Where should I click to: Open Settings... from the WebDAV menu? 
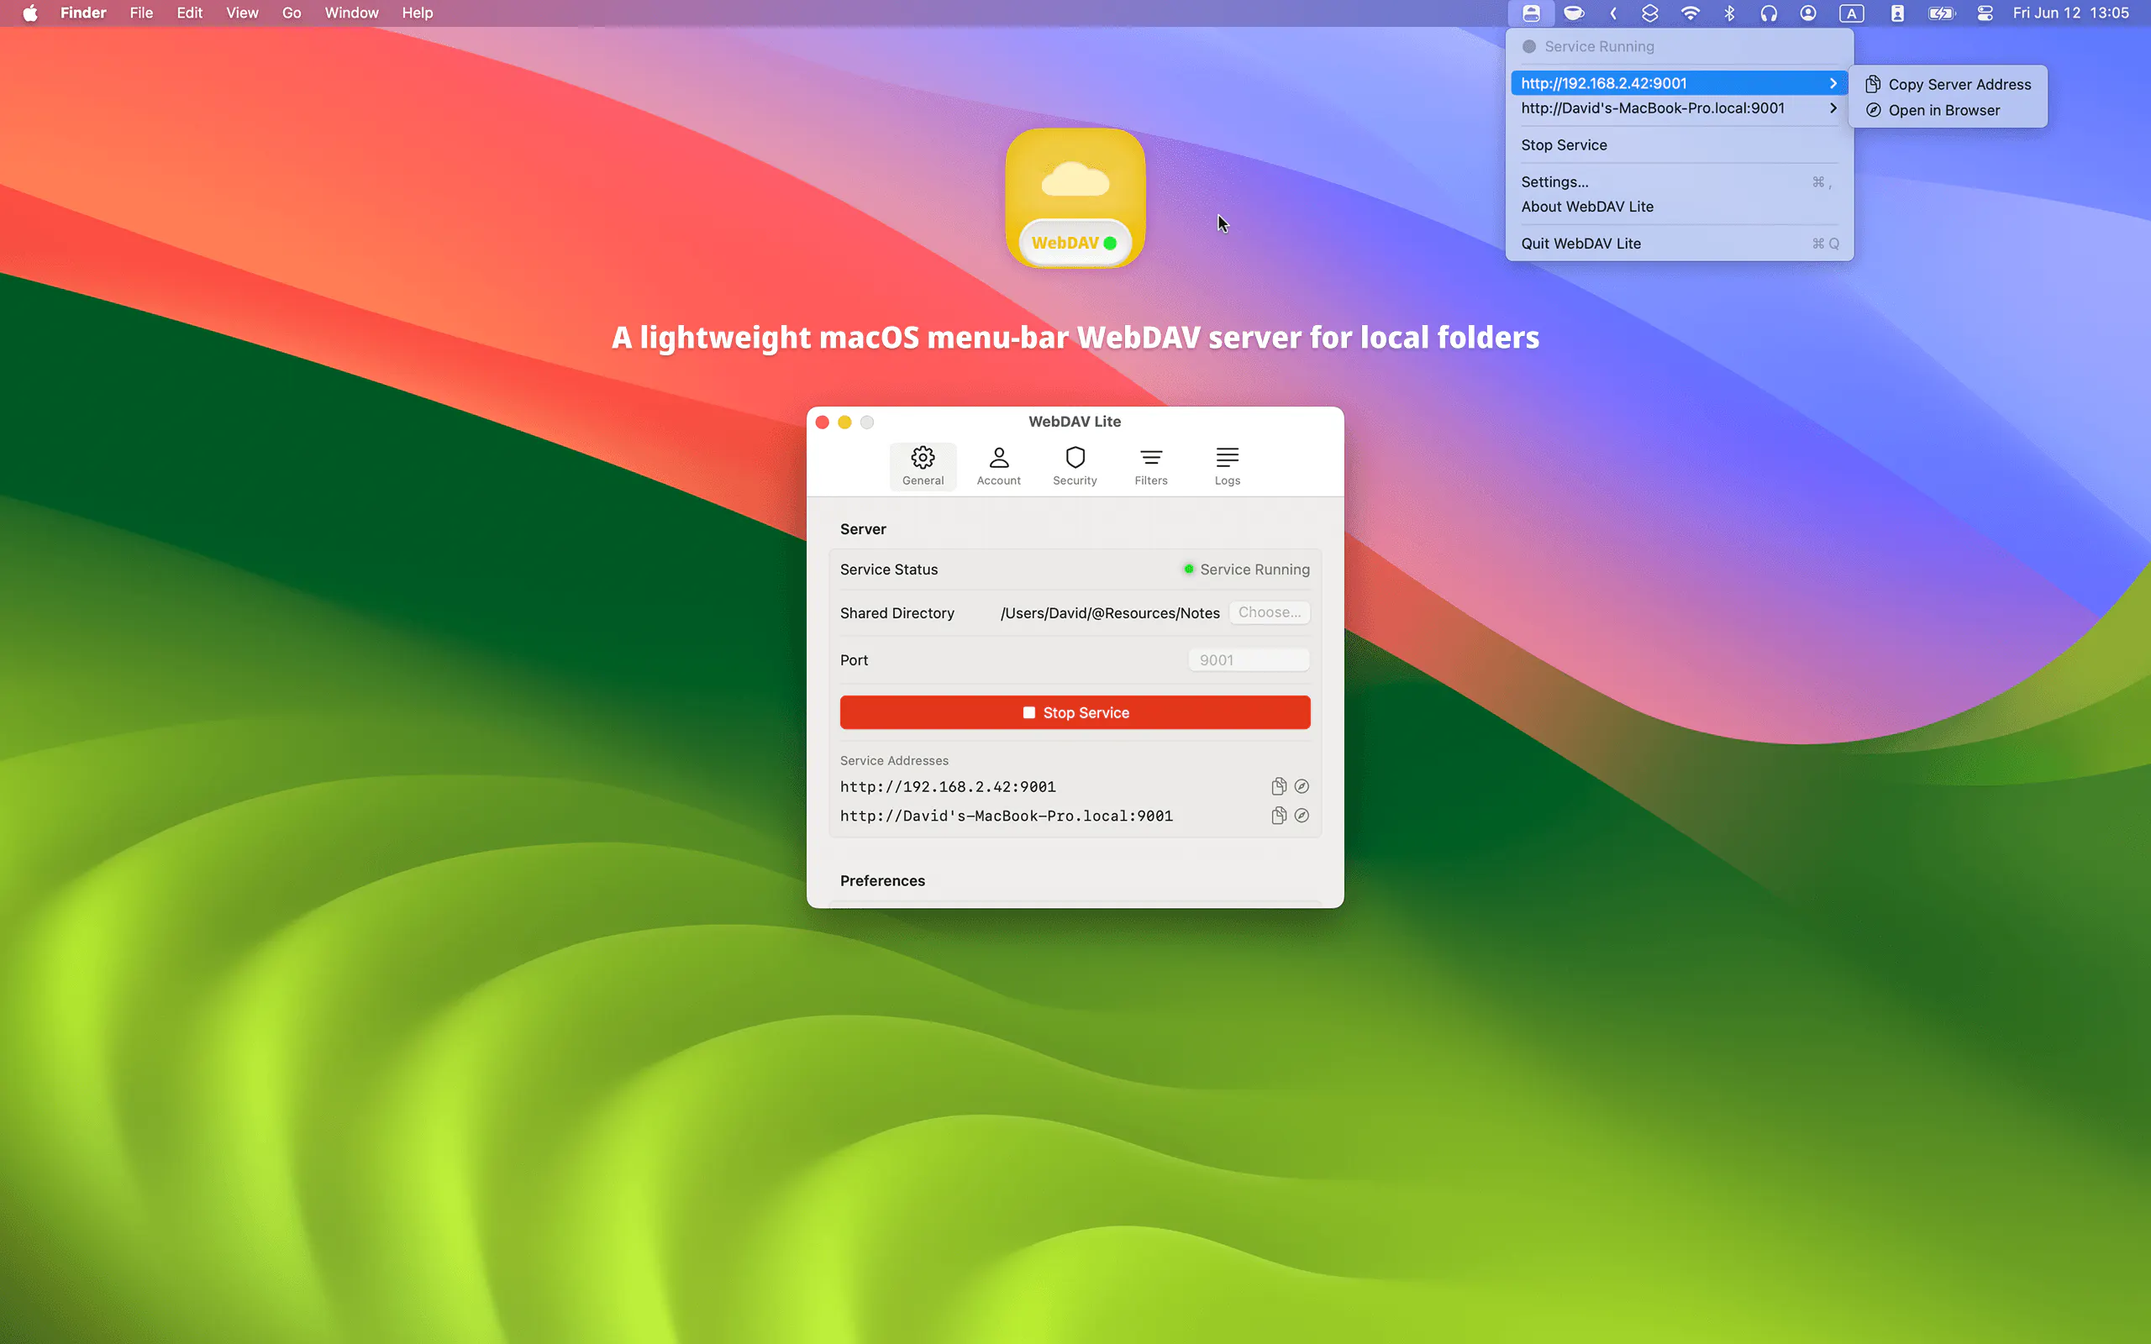[1678, 181]
